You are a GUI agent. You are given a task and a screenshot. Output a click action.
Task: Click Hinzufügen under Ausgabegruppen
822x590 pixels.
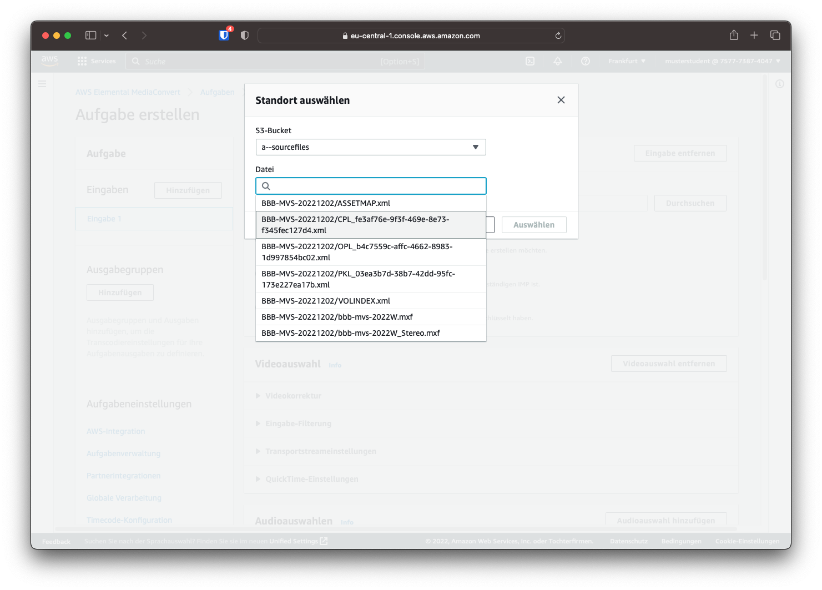120,293
